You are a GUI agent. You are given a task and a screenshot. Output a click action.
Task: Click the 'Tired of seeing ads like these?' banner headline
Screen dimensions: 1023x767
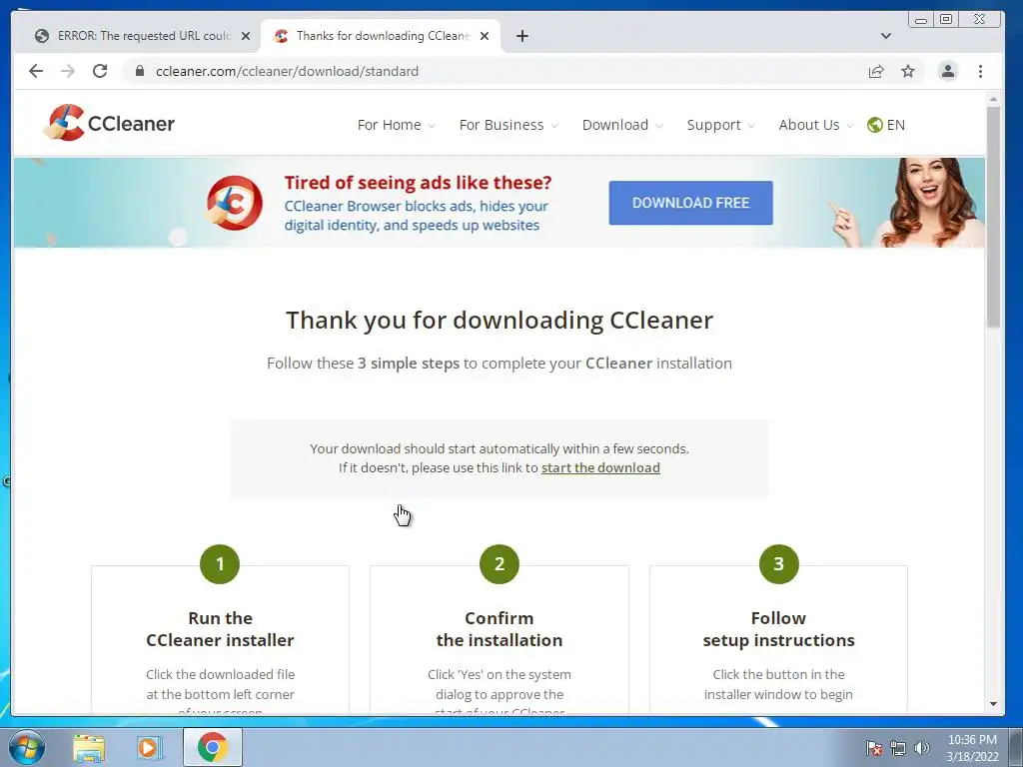418,183
